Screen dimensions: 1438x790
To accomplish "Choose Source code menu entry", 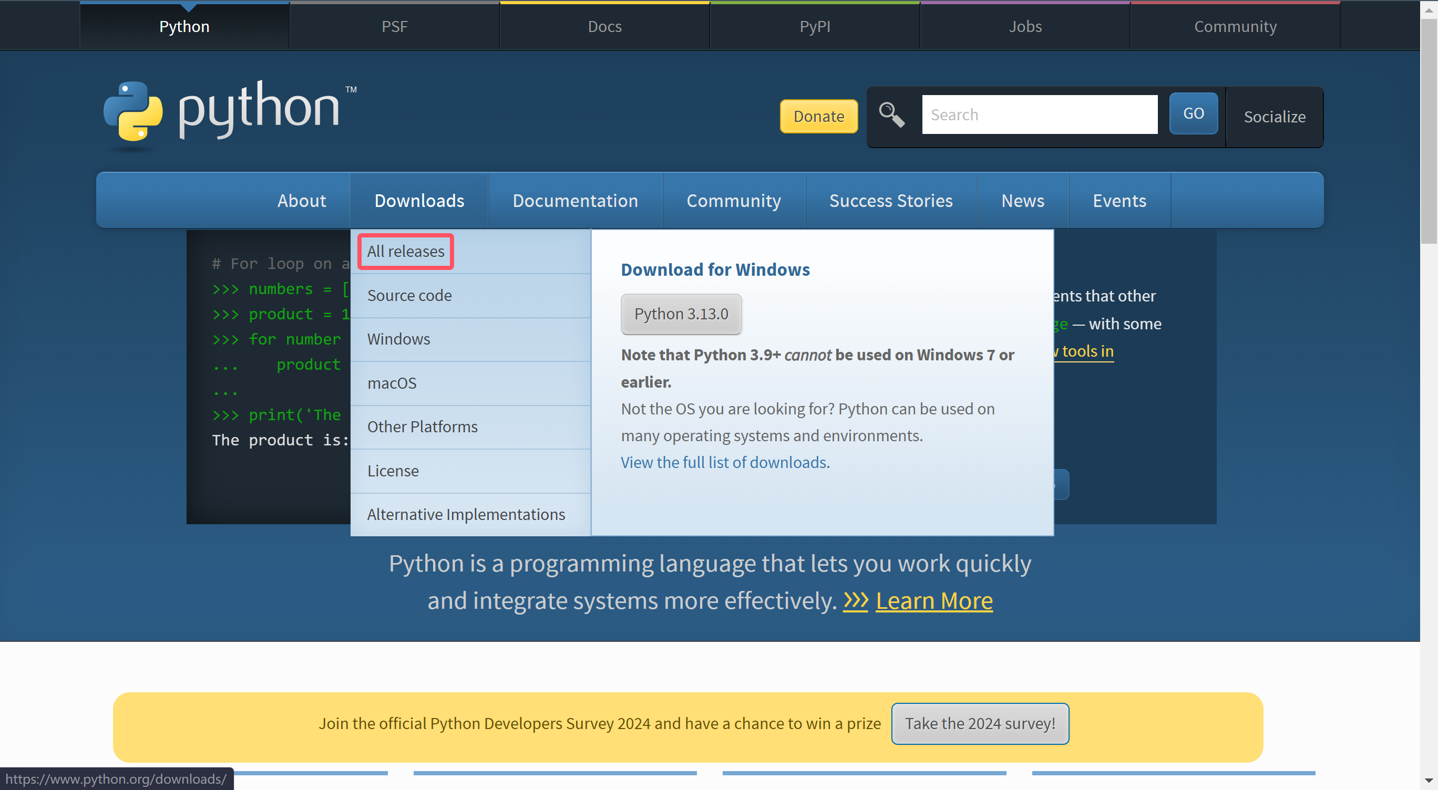I will (409, 295).
